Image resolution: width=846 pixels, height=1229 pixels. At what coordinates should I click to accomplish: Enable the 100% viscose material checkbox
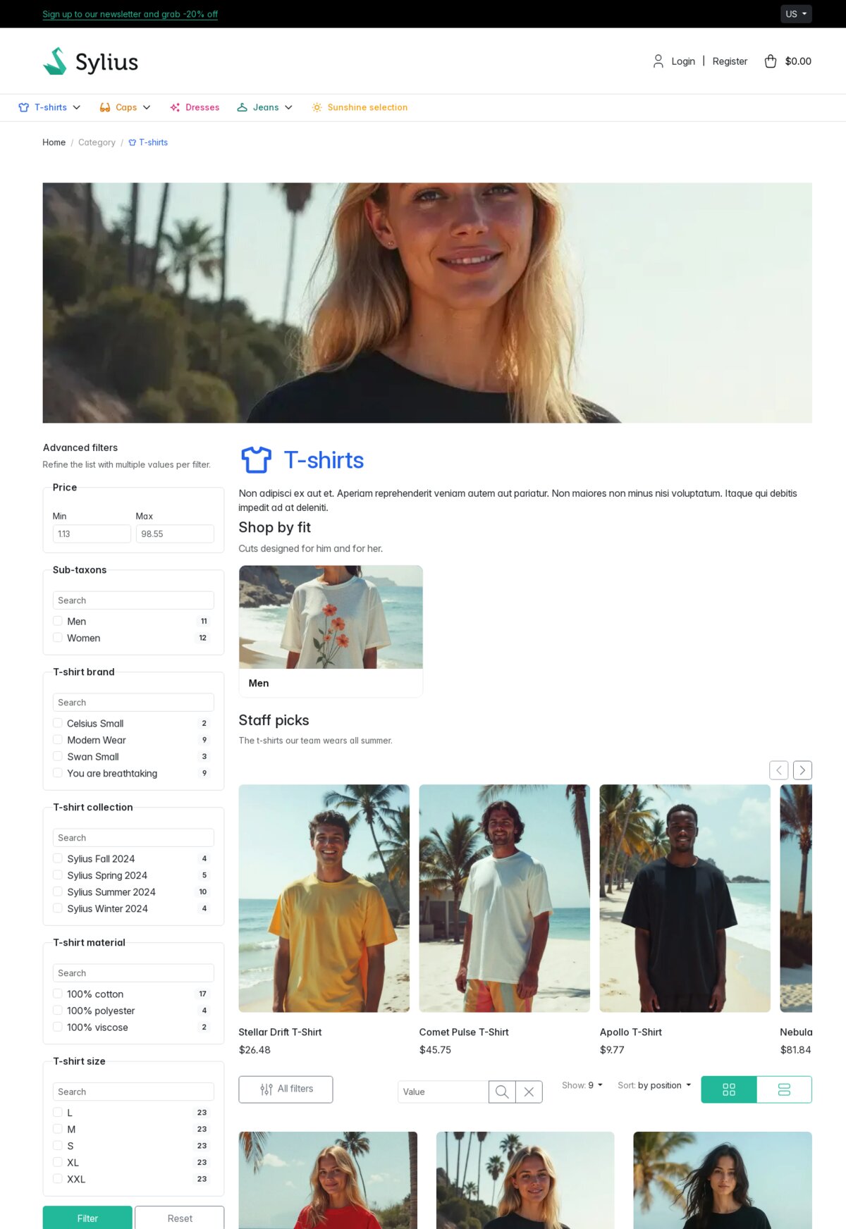point(58,1027)
